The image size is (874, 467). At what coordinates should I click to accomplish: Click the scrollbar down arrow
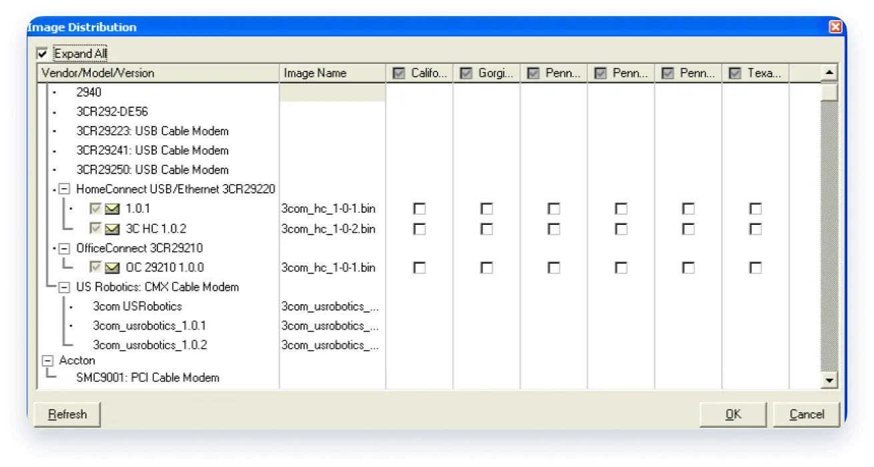(x=829, y=380)
